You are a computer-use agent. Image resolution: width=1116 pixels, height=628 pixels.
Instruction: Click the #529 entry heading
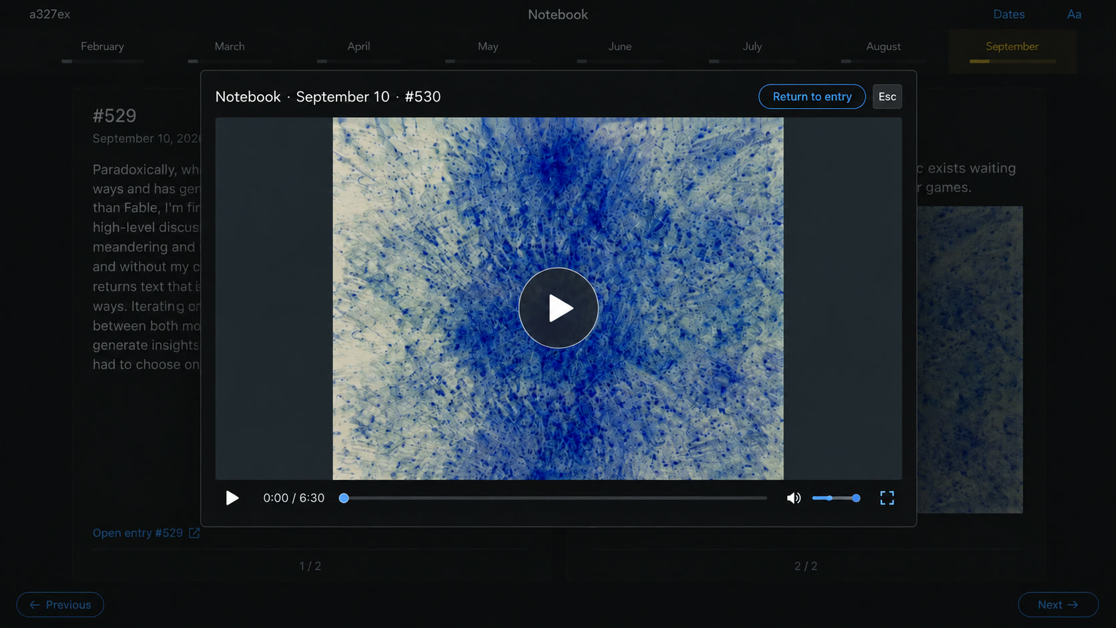coord(114,115)
